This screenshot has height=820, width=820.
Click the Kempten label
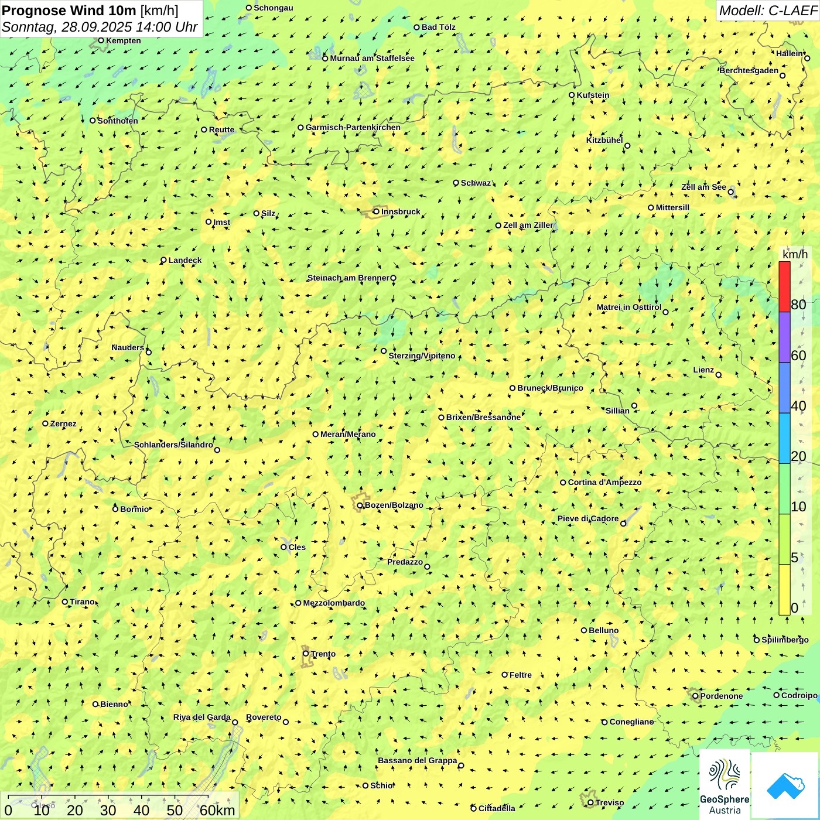124,40
